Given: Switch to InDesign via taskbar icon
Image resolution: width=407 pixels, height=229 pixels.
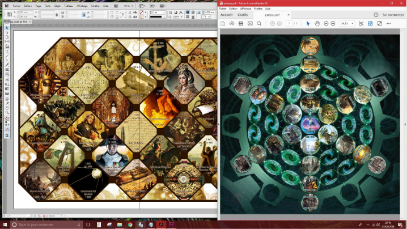Looking at the screenshot, I should pos(172,224).
